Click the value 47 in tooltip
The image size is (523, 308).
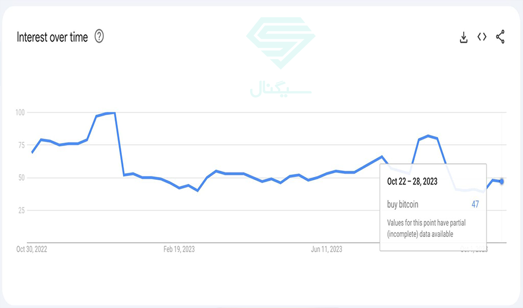475,204
